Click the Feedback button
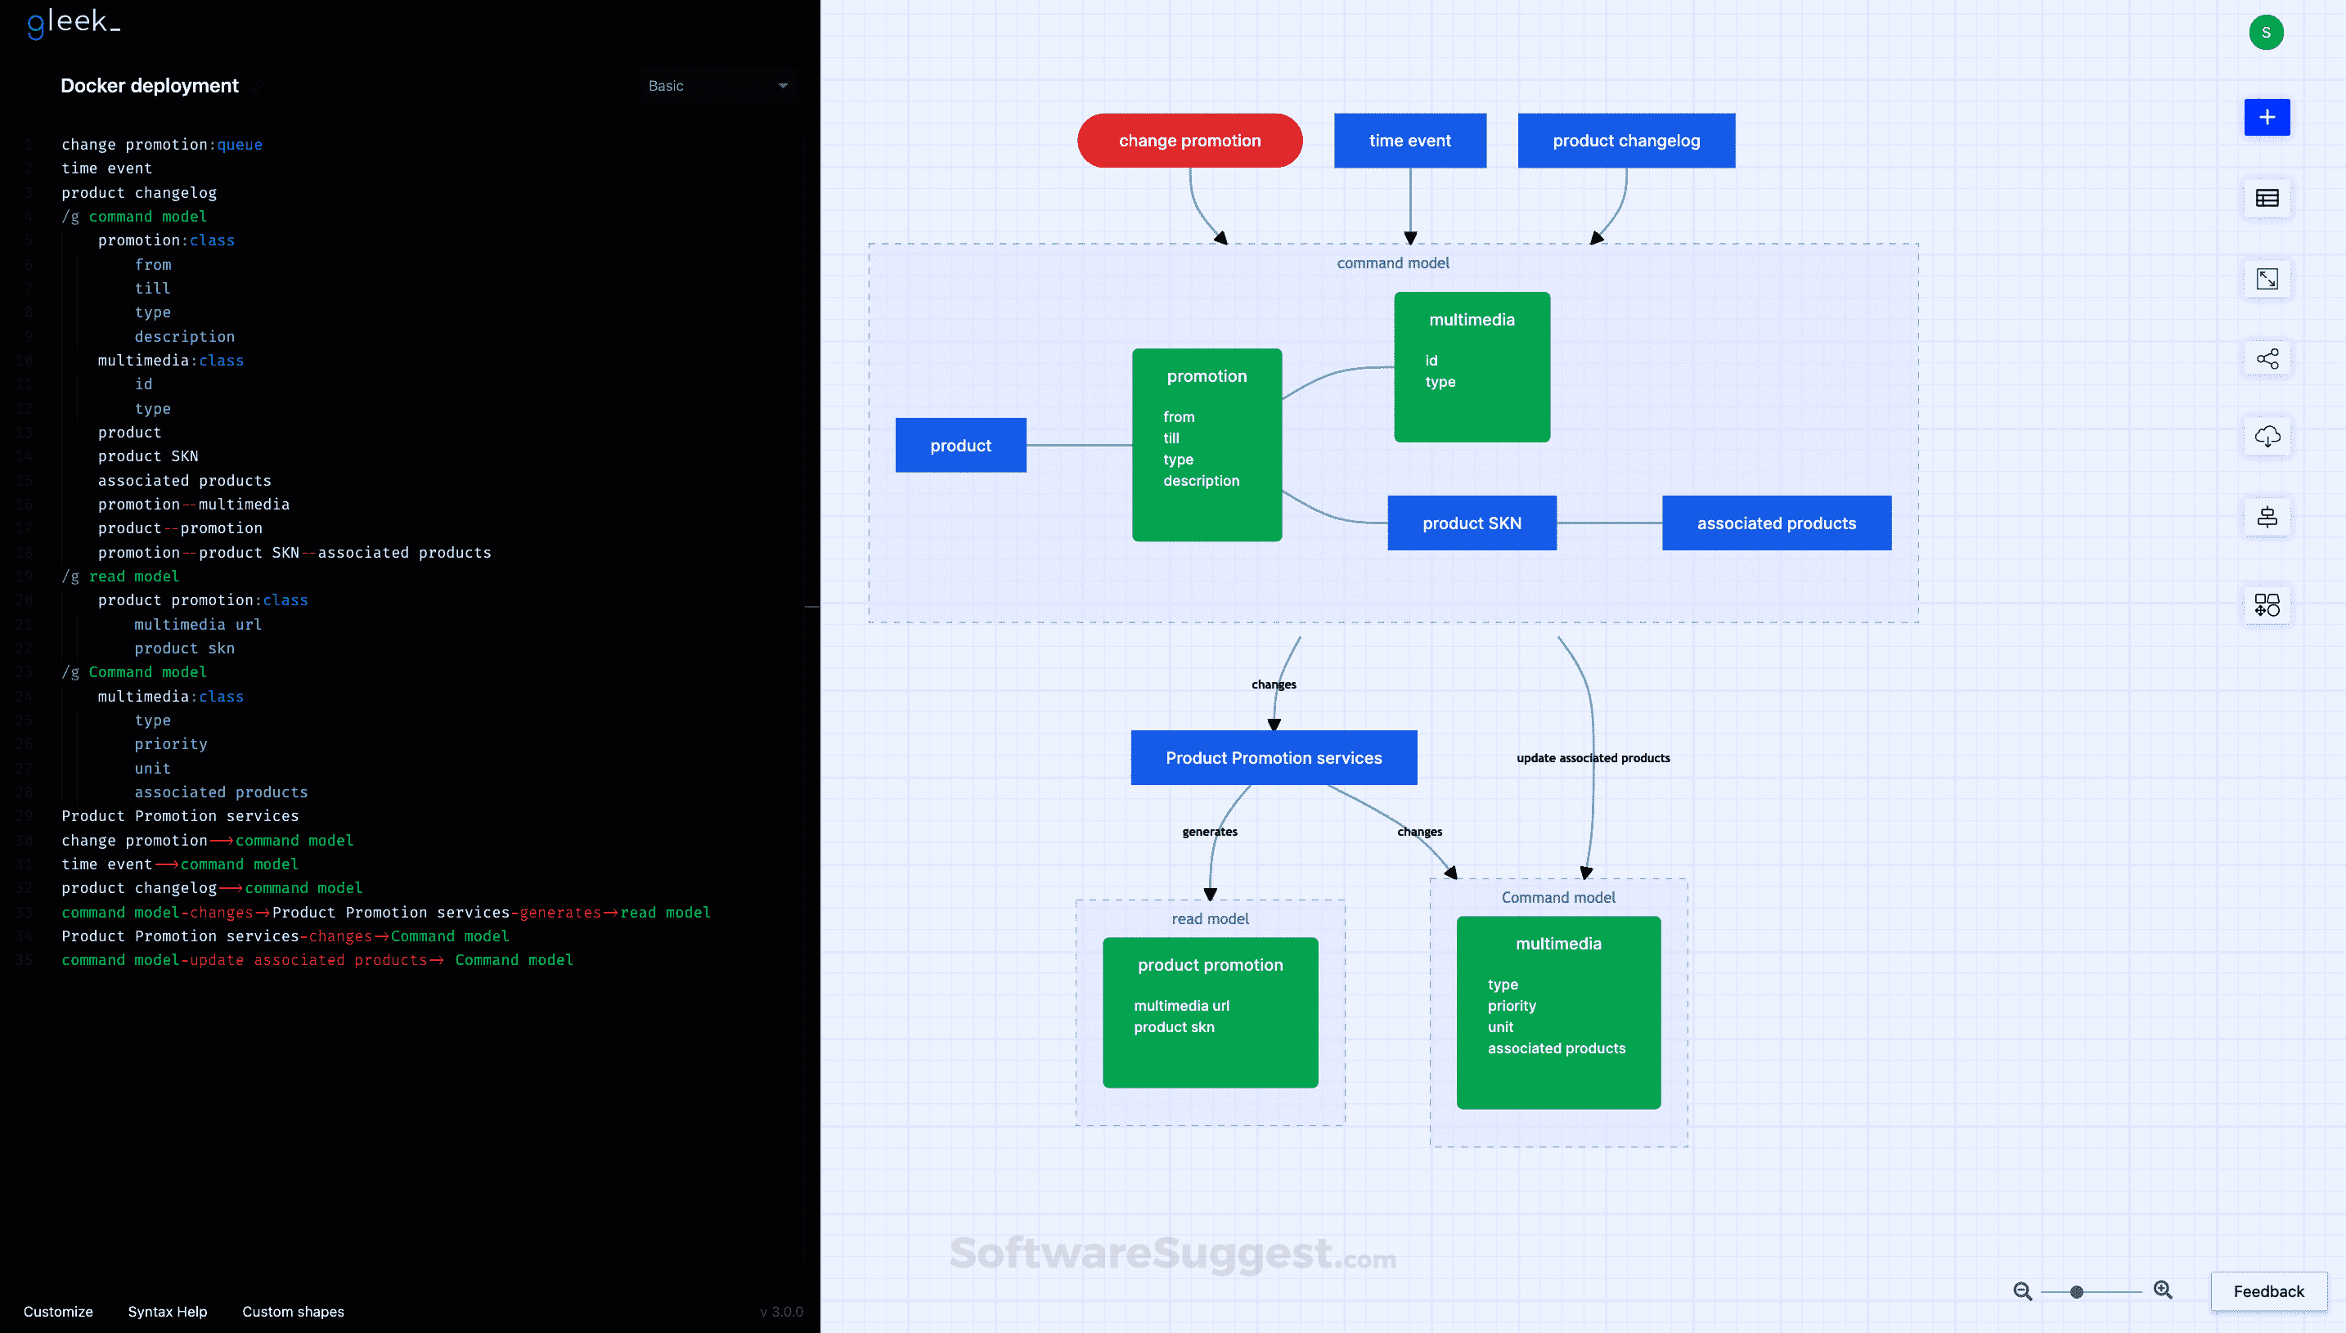 [x=2267, y=1291]
